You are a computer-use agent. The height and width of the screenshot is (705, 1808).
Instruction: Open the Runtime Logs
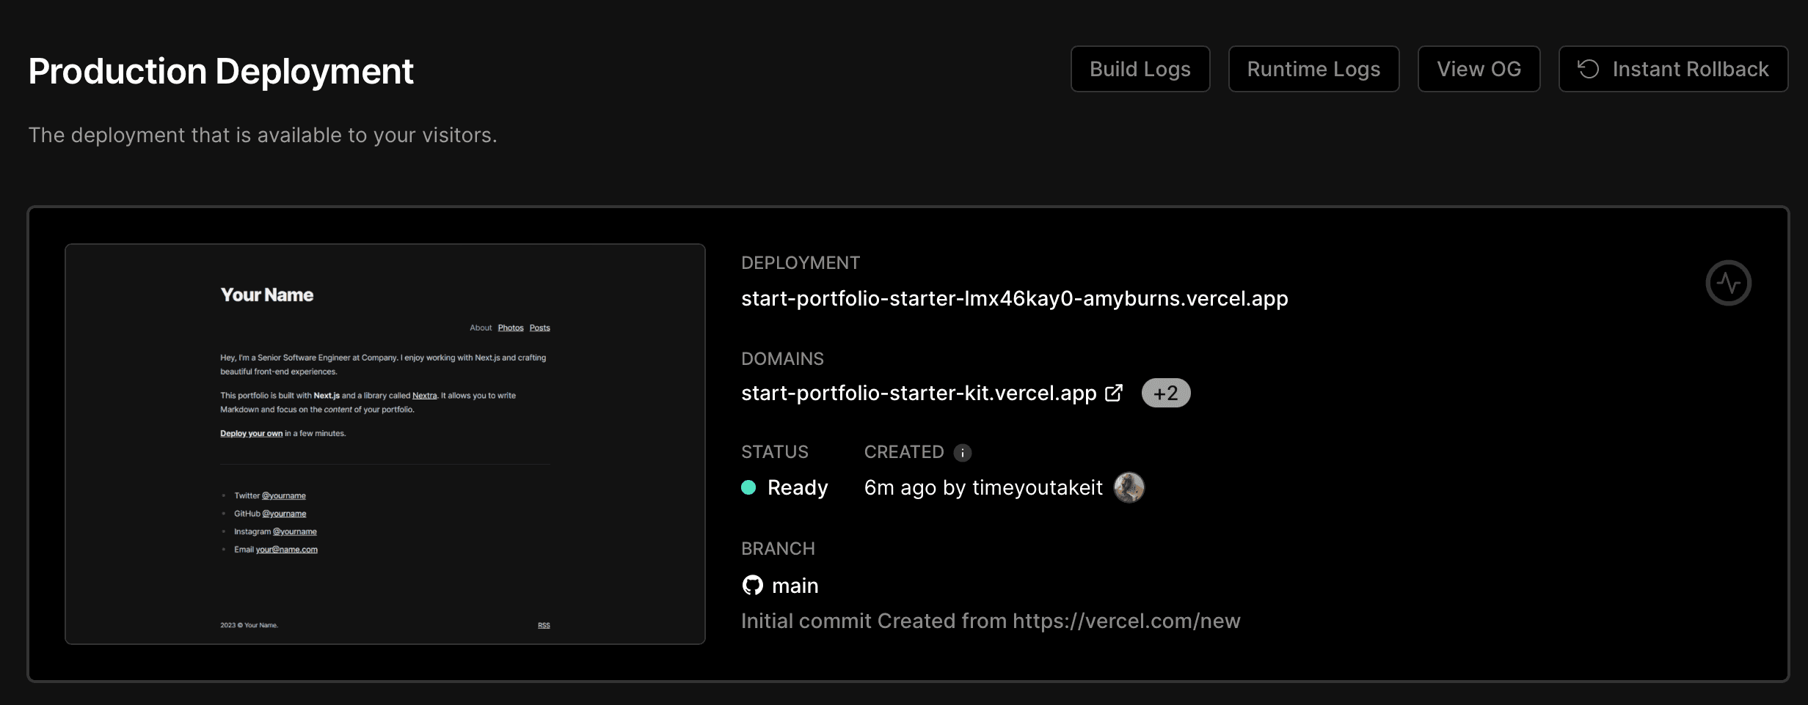(1313, 68)
